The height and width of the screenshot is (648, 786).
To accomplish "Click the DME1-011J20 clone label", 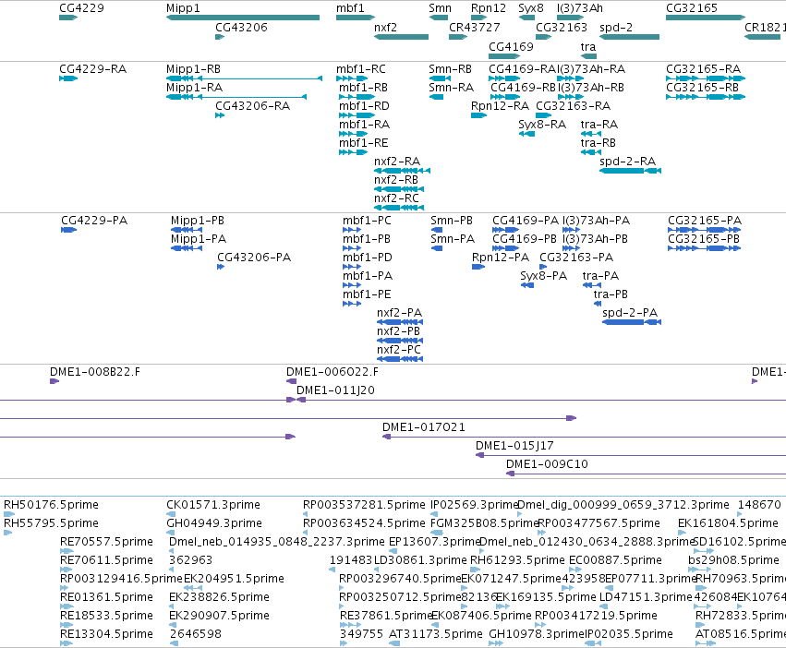I will click(x=335, y=390).
